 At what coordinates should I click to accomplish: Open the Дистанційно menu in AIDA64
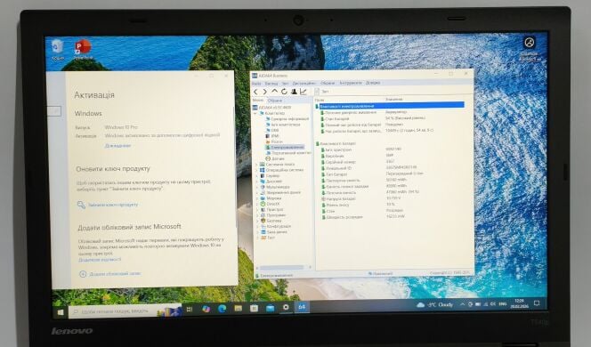pos(304,84)
